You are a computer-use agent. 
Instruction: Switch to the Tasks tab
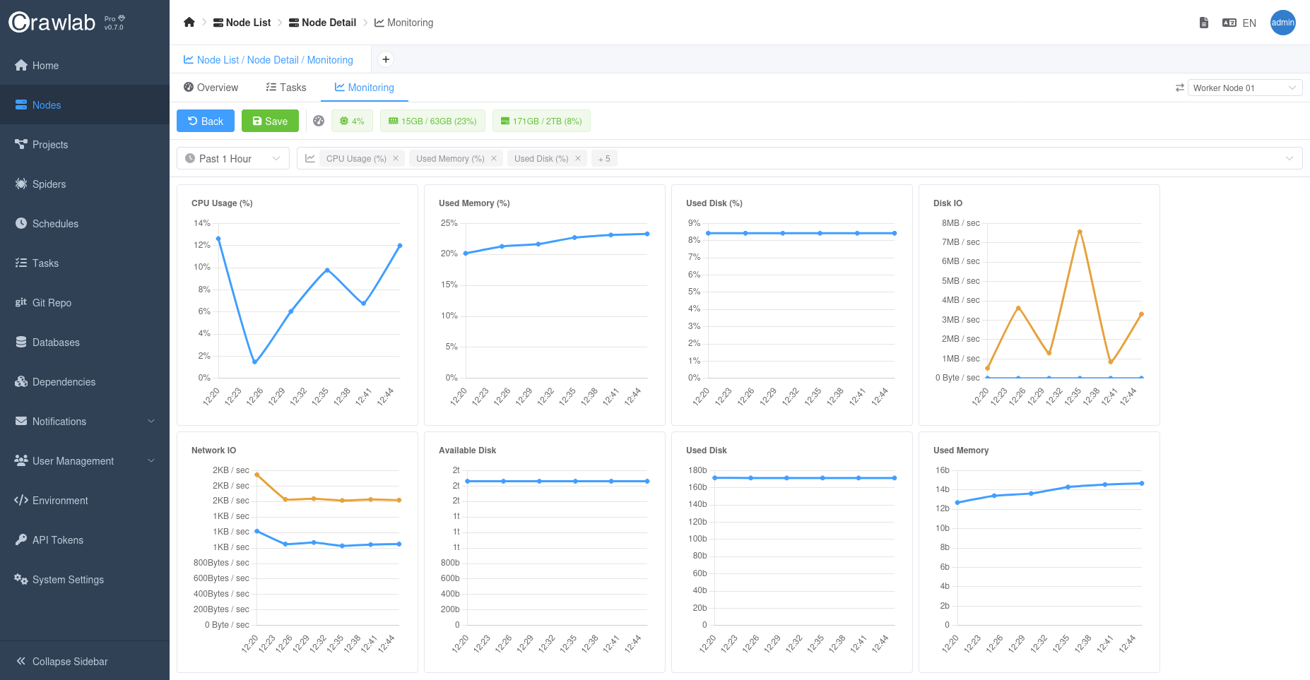(286, 87)
